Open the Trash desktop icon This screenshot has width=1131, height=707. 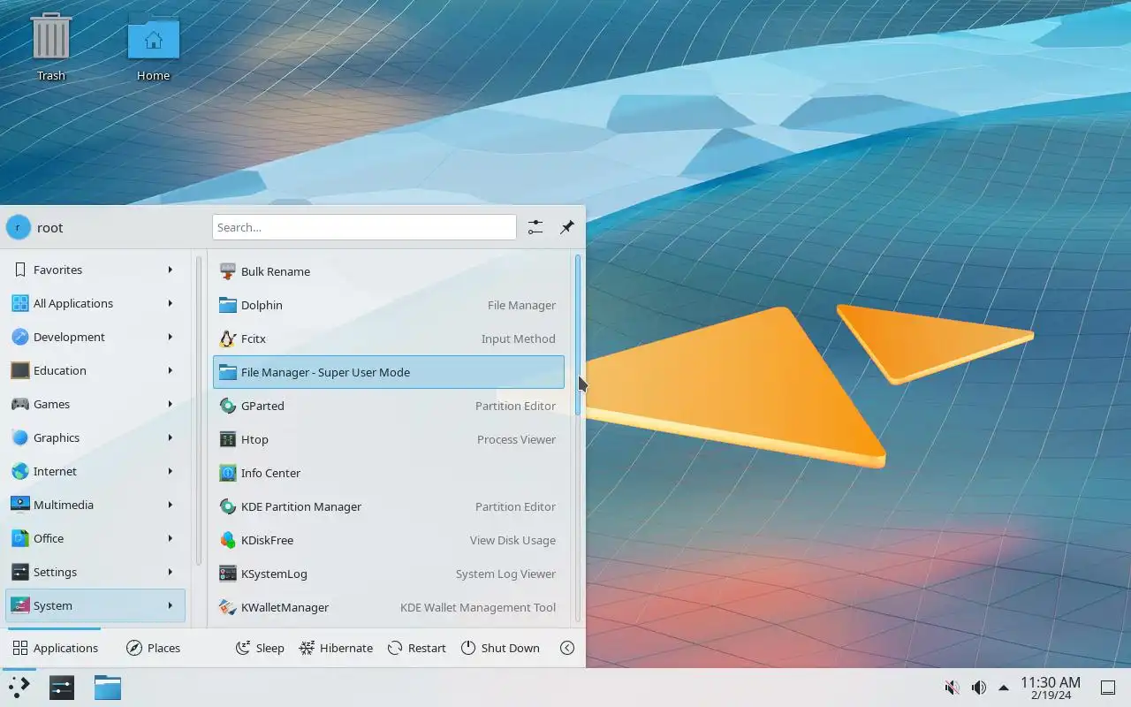(x=50, y=46)
